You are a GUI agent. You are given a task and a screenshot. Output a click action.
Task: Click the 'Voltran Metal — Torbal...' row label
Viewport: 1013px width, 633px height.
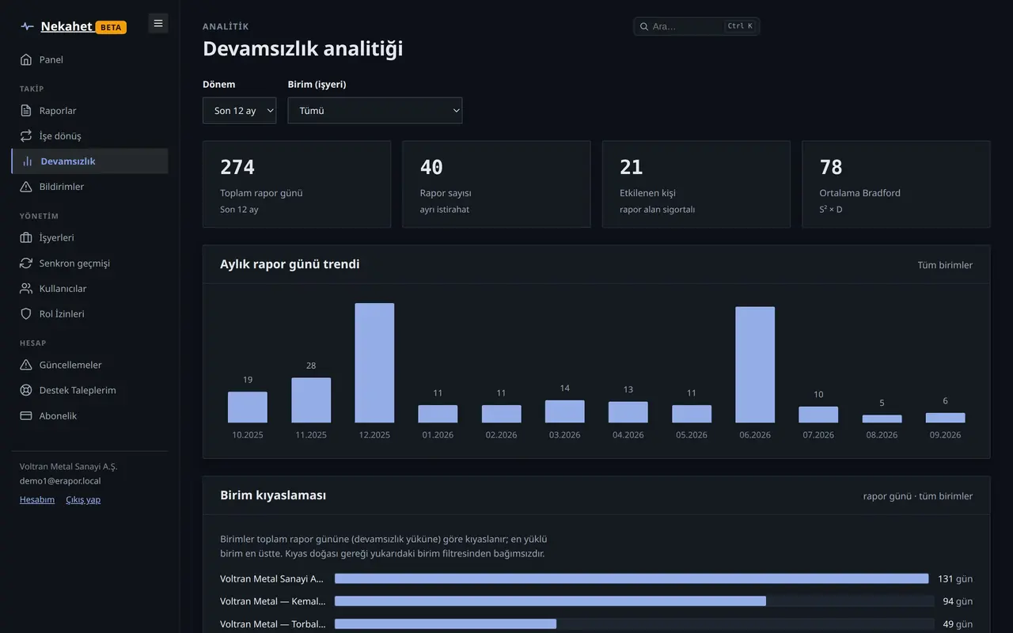pyautogui.click(x=273, y=624)
